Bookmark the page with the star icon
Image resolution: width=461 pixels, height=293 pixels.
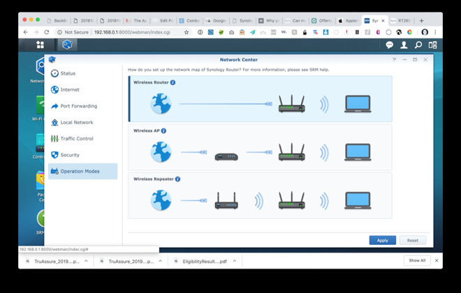pos(186,32)
